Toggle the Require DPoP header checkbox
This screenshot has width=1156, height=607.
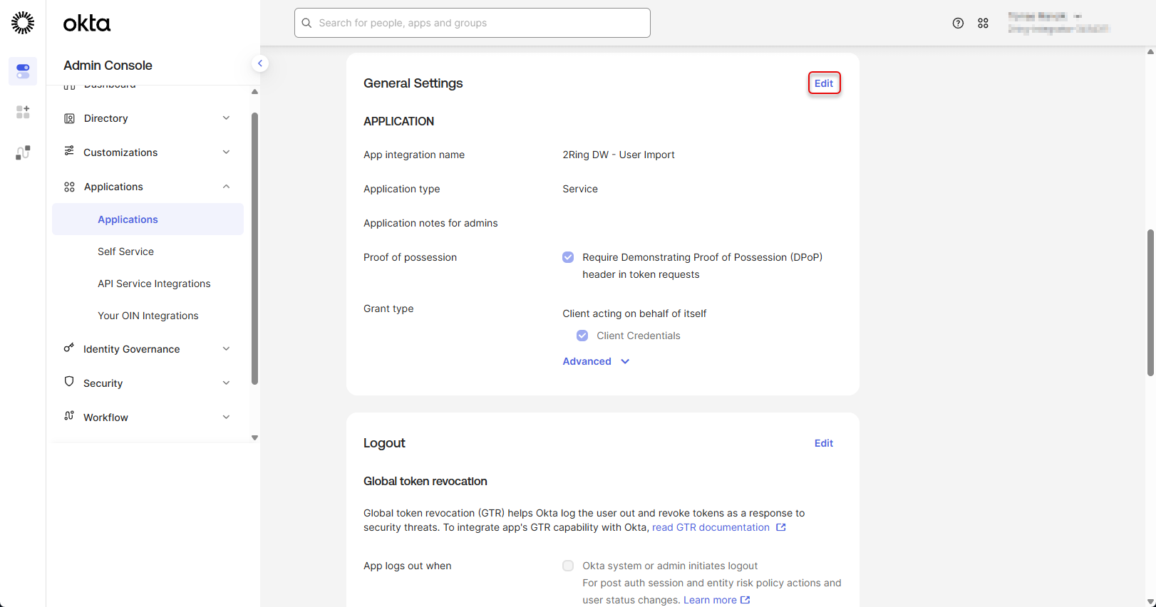click(x=568, y=257)
